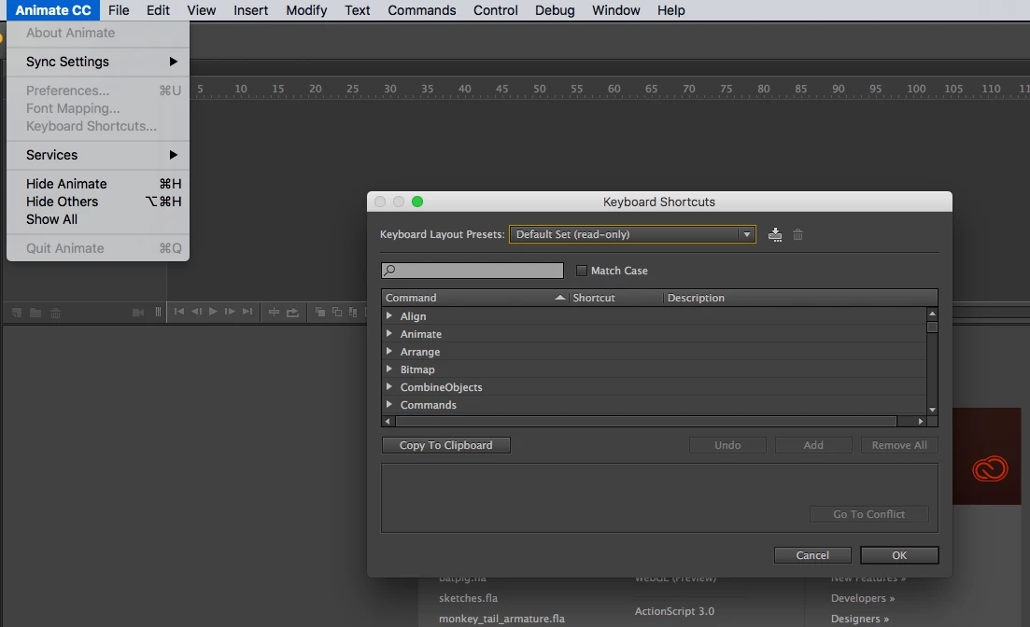The image size is (1030, 627).
Task: Click the Center Frame icon in timeline
Action: click(274, 312)
